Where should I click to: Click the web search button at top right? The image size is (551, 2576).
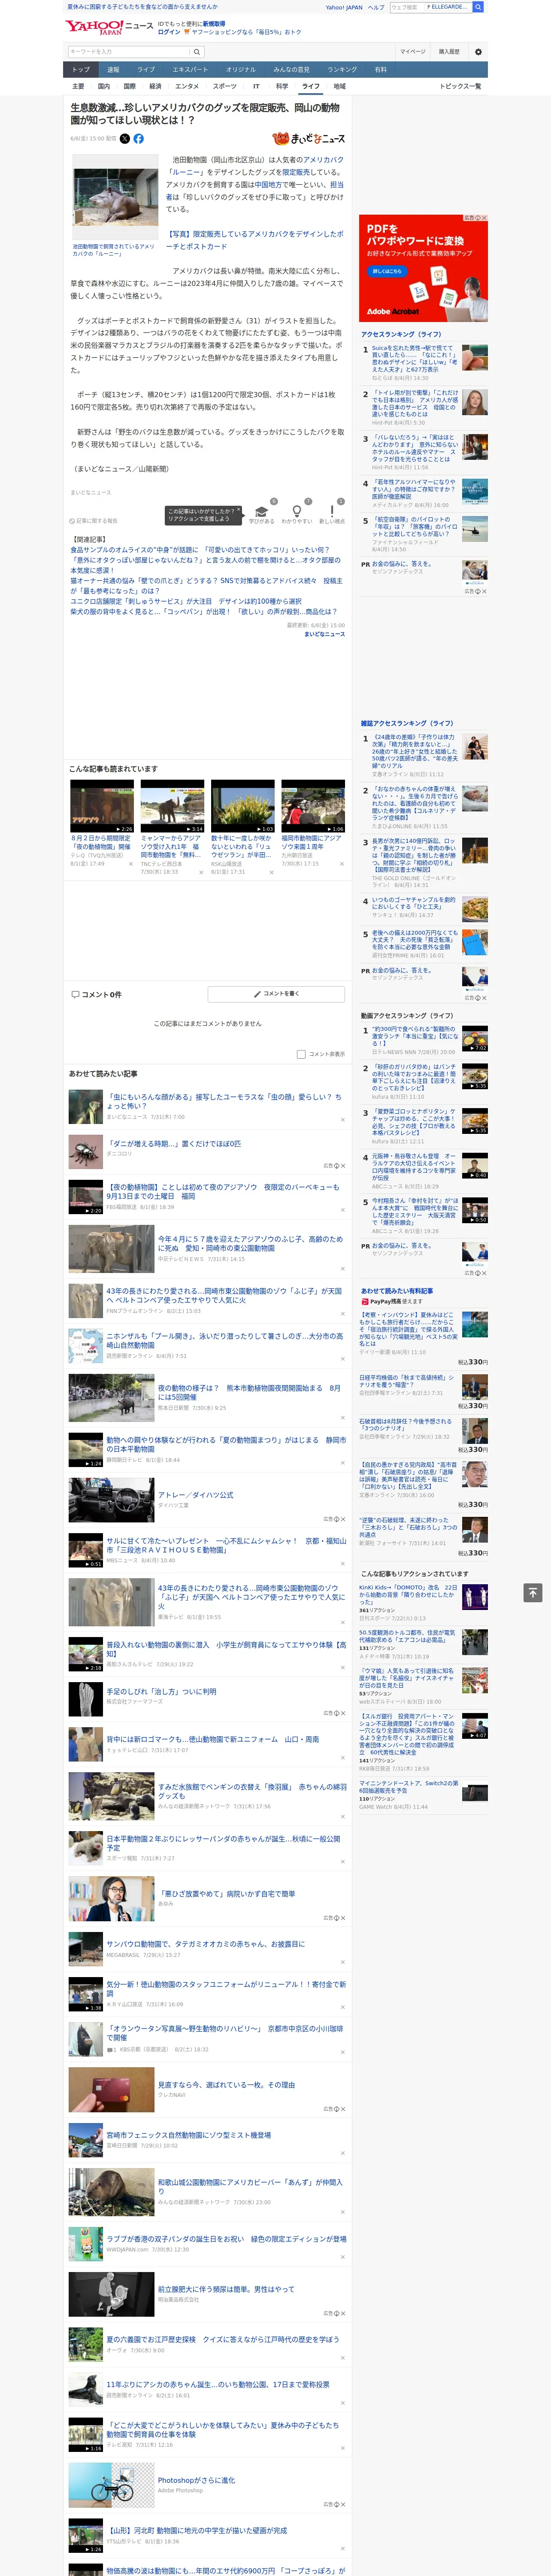pos(478,7)
